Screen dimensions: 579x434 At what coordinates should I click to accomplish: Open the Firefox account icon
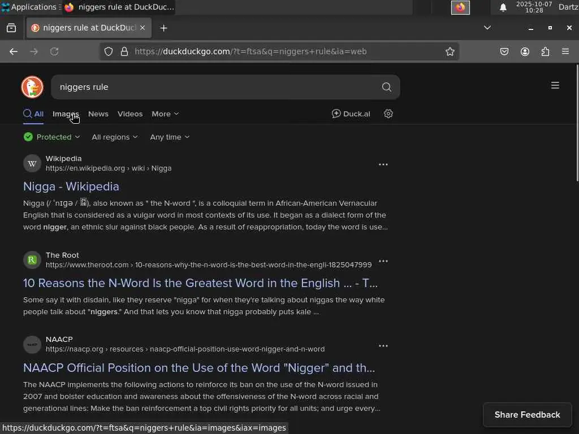525,51
